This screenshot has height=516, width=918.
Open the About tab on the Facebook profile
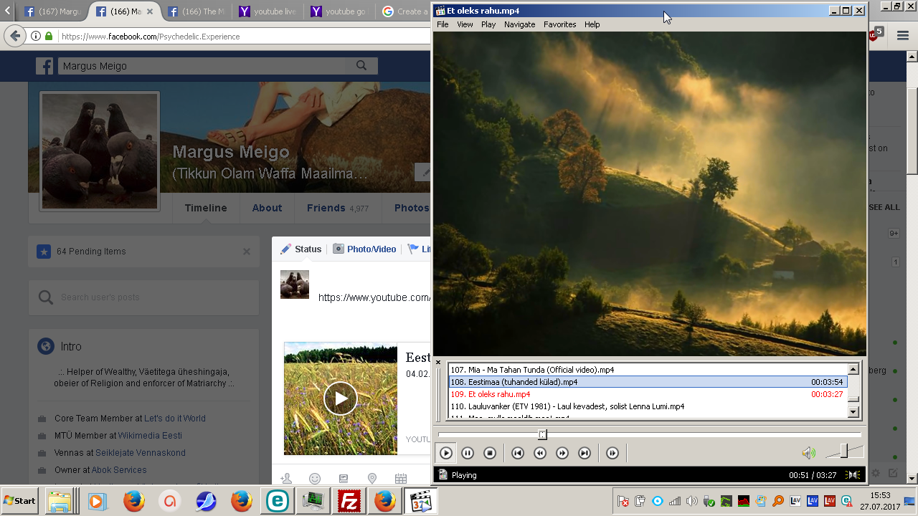(267, 208)
